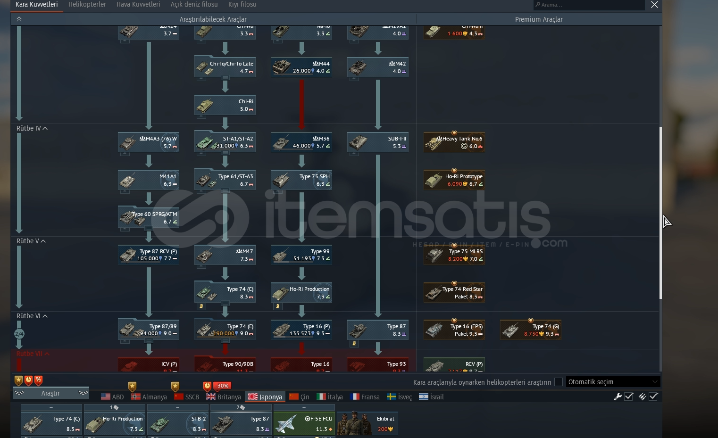
Task: Select the SUB-I-II vehicle card
Action: pos(378,142)
